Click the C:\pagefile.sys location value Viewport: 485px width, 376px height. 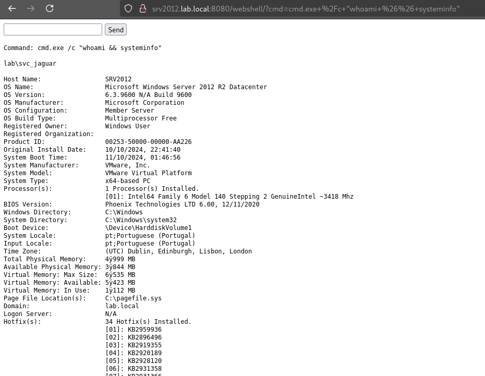tap(133, 298)
